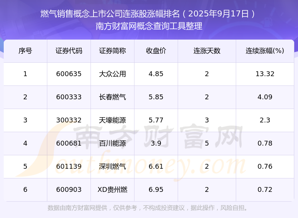
Task: Select stock code 600681
Action: coord(69,143)
